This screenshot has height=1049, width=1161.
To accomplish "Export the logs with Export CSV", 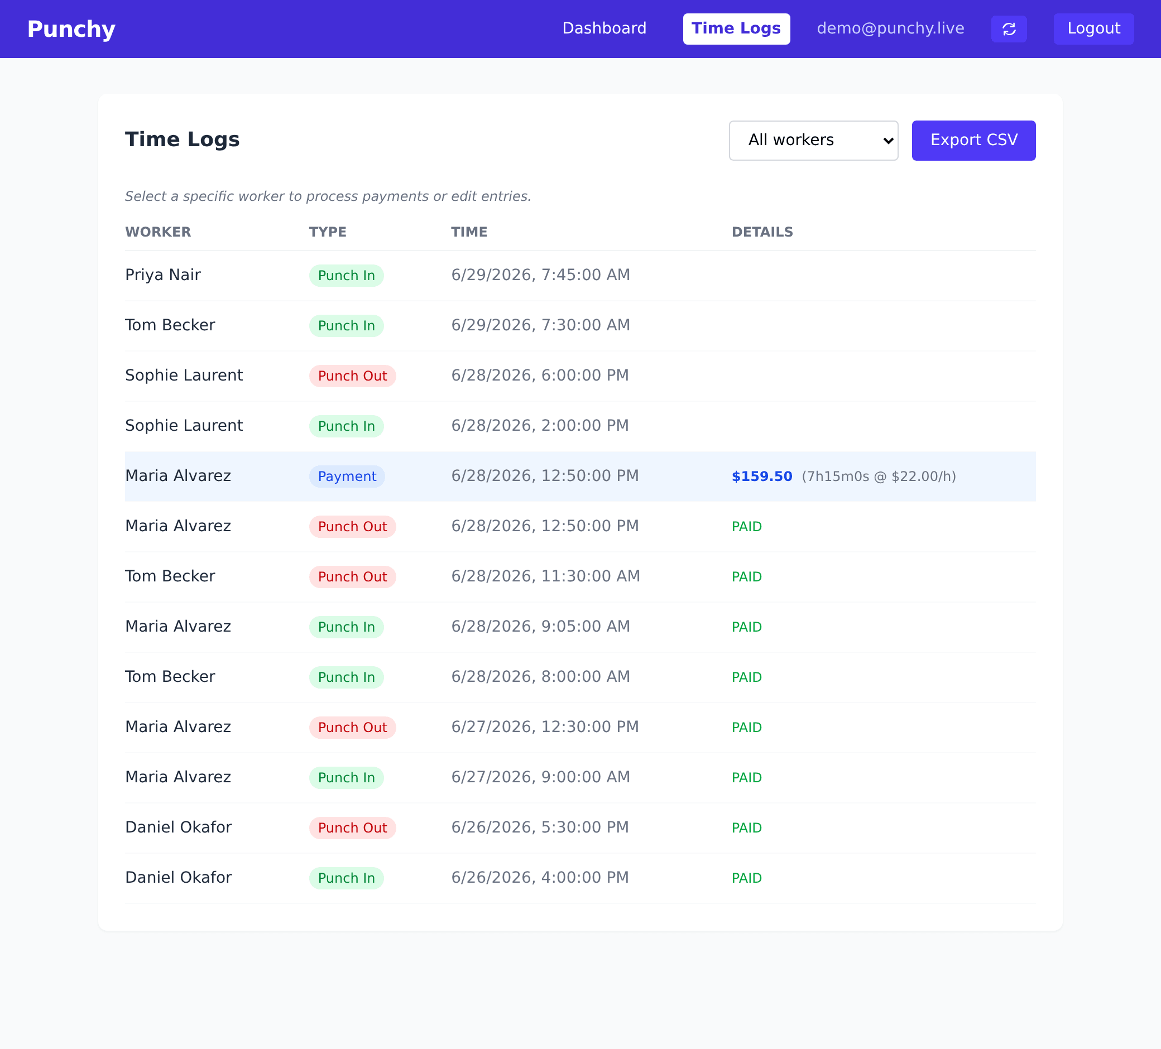I will tap(973, 140).
